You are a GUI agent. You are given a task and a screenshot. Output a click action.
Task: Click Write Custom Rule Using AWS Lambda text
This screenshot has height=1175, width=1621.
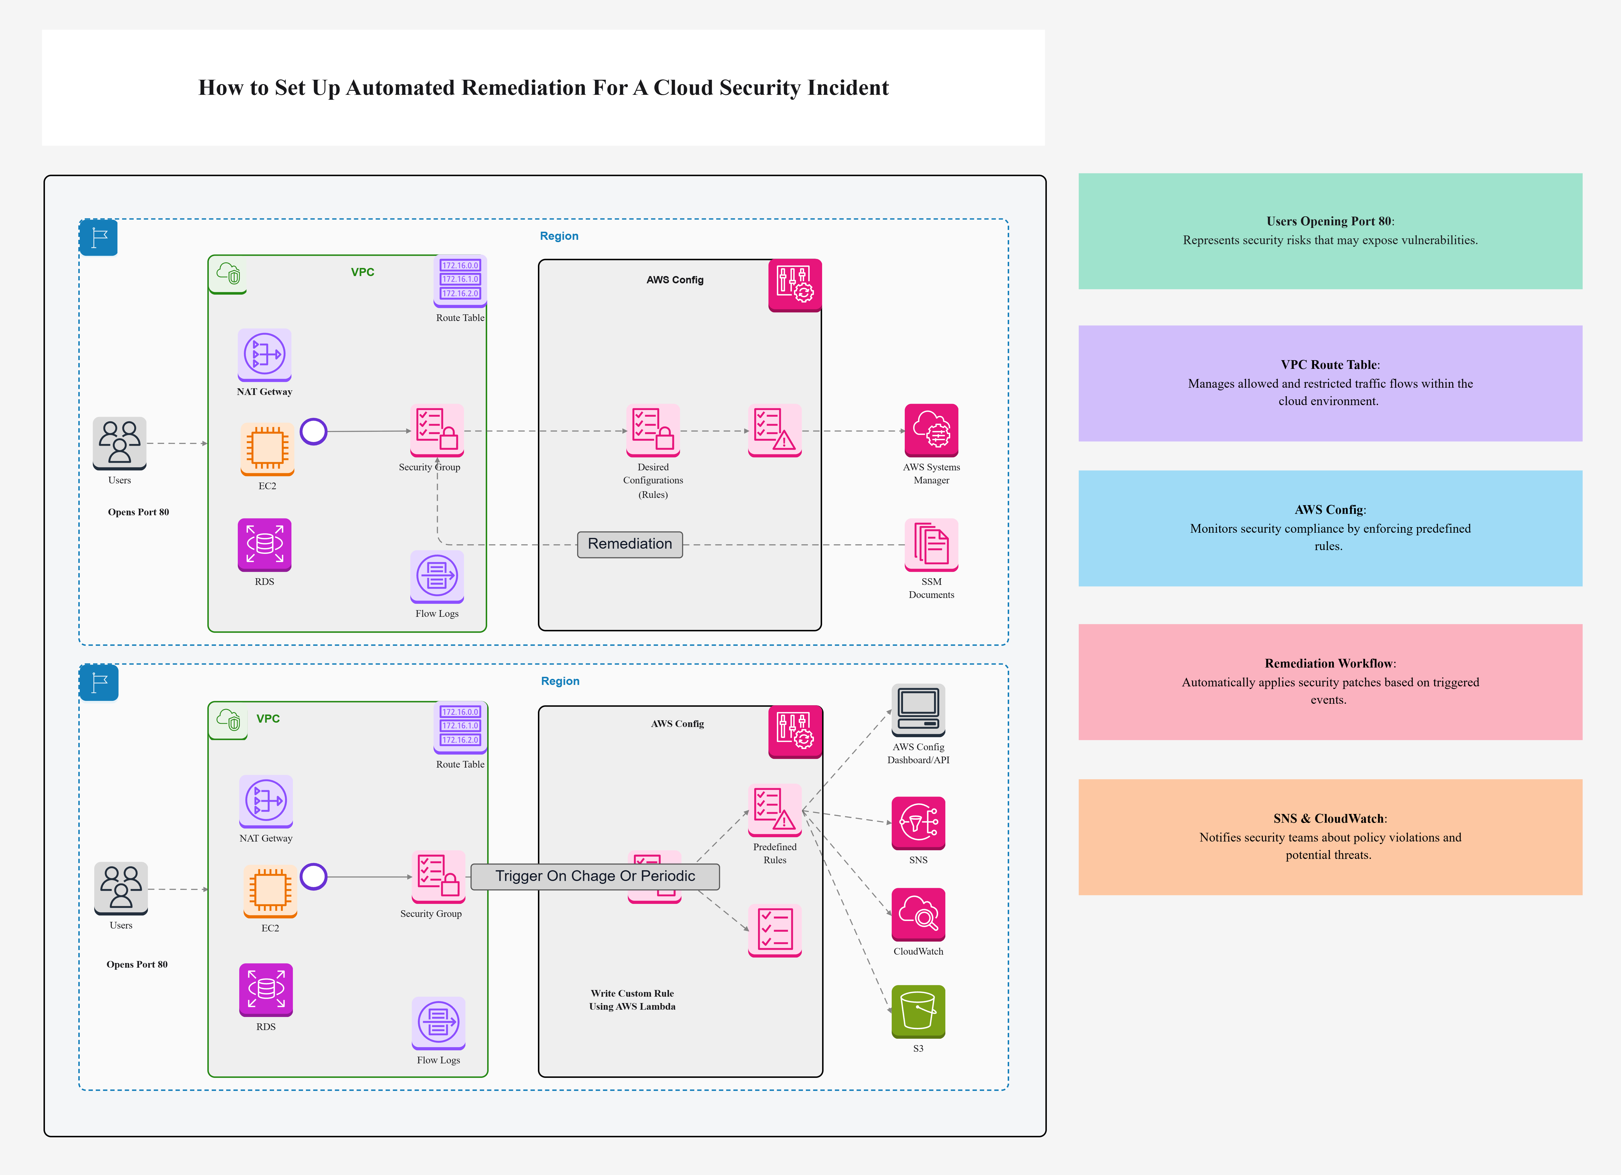[x=632, y=1000]
